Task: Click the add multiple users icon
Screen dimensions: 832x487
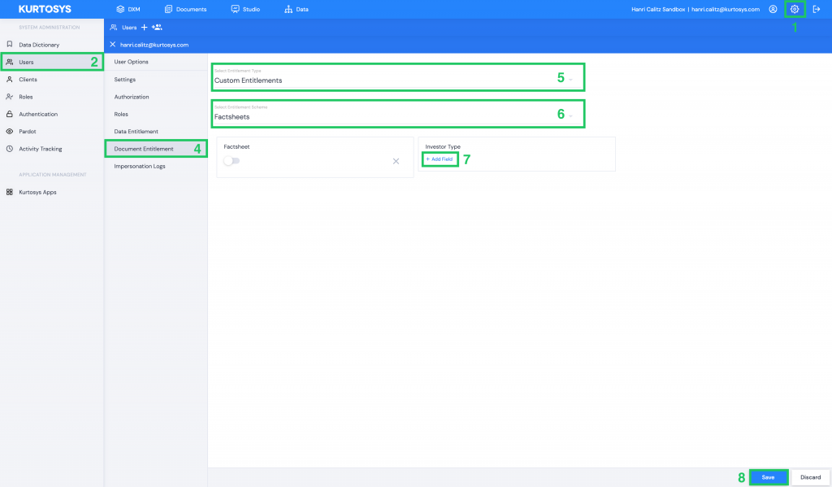Action: coord(157,27)
